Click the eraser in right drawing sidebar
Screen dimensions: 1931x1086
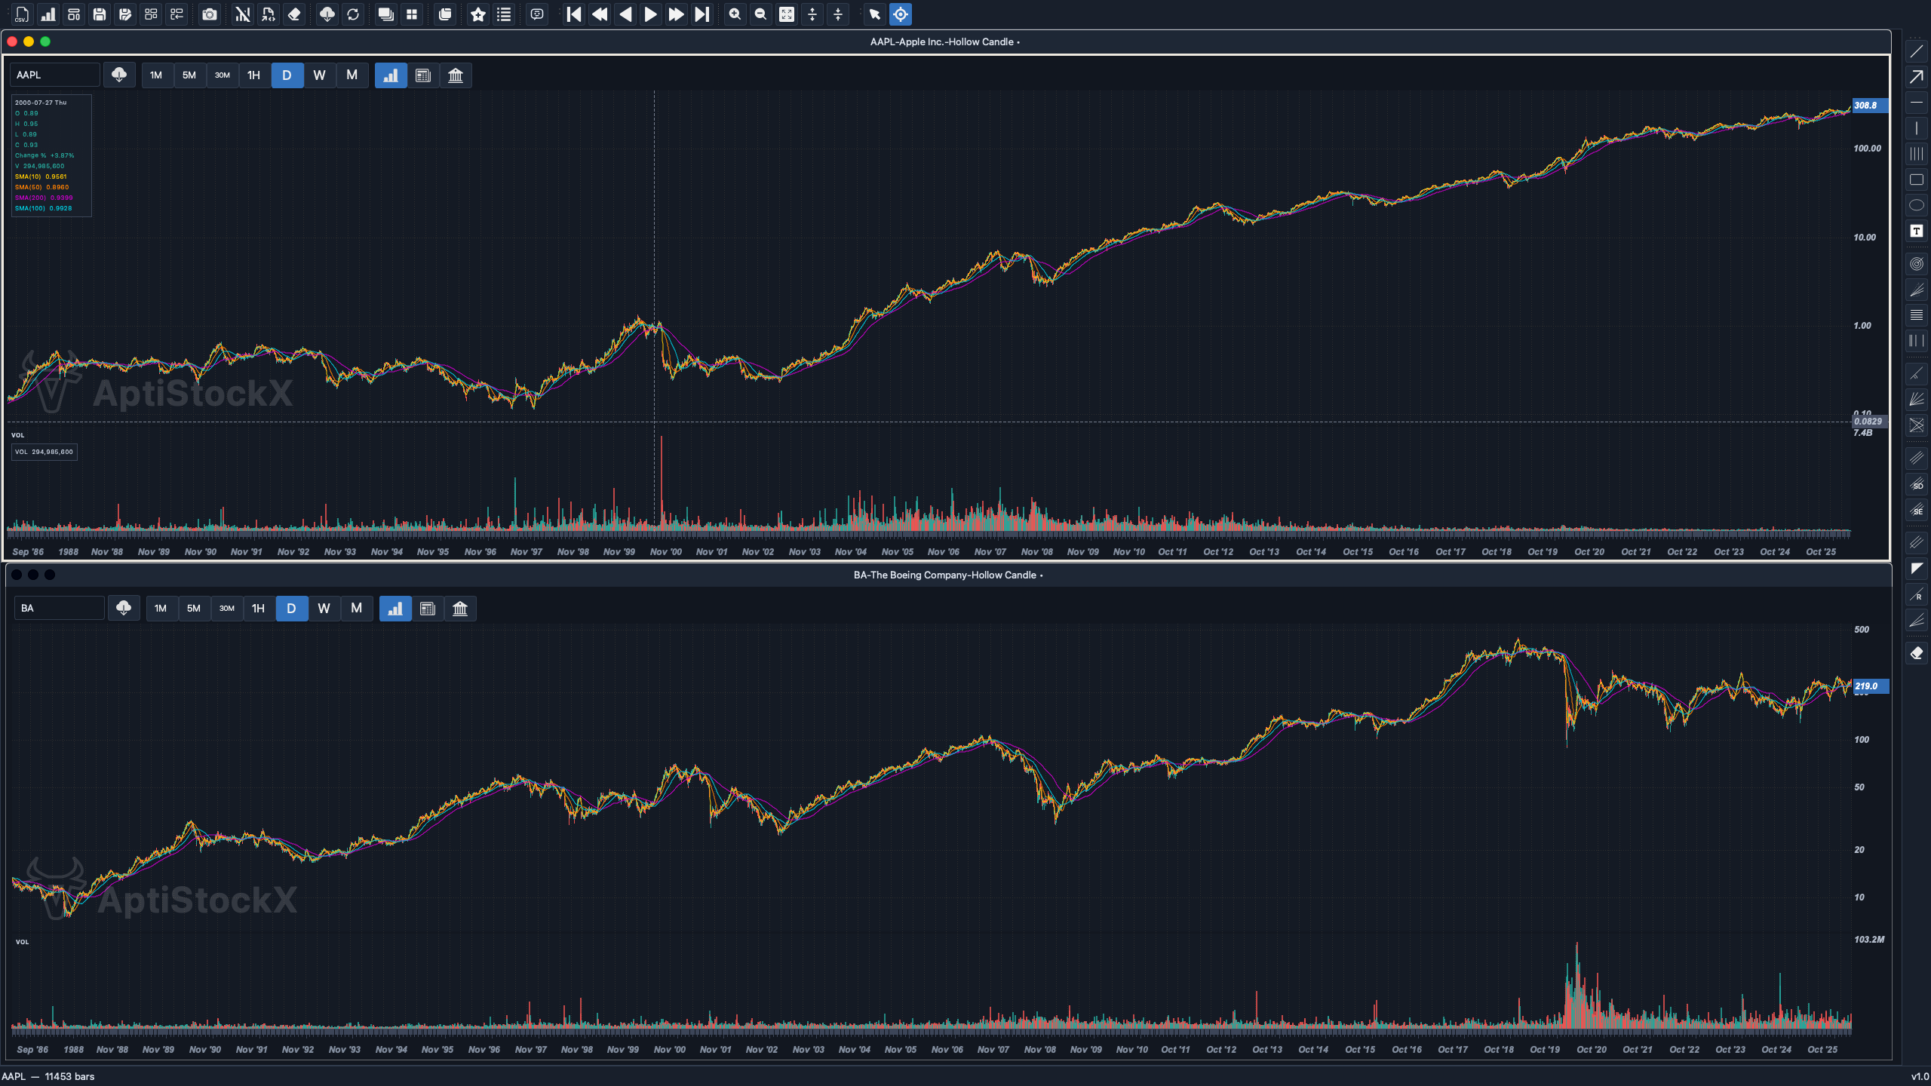tap(1916, 653)
